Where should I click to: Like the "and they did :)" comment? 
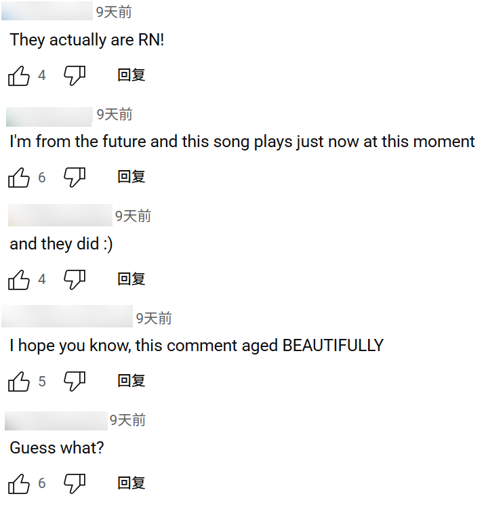pos(19,279)
